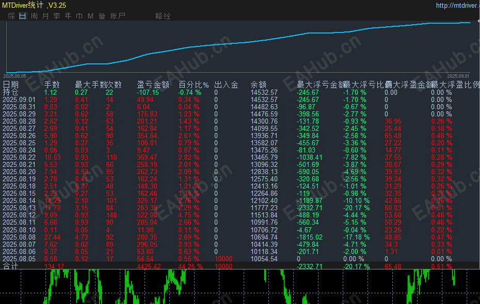Click the equity curve line chart

pos(238,47)
